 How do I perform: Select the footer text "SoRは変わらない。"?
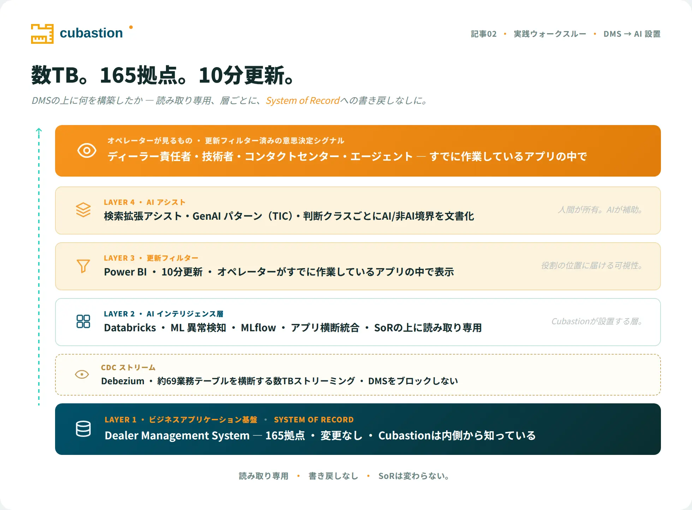click(414, 476)
